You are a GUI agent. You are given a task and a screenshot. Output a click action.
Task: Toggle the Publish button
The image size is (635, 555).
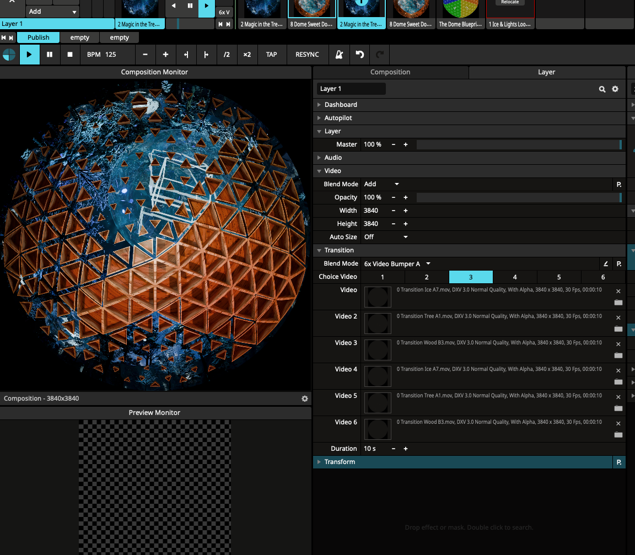coord(38,37)
